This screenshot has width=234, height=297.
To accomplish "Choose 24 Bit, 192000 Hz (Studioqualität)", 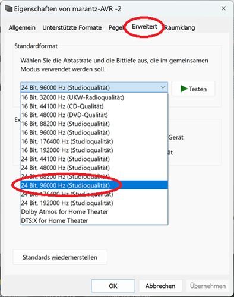I will [x=94, y=203].
